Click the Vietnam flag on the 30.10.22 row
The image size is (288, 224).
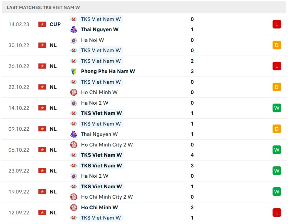pyautogui.click(x=42, y=45)
